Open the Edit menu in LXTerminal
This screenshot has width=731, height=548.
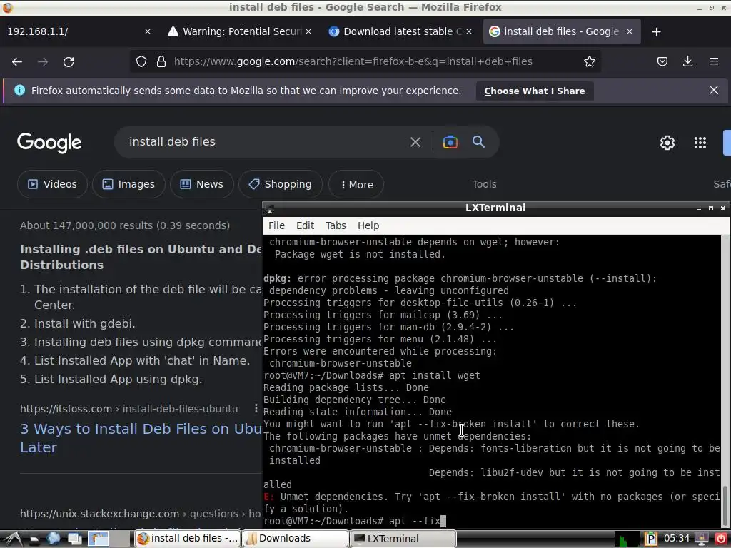pyautogui.click(x=305, y=225)
